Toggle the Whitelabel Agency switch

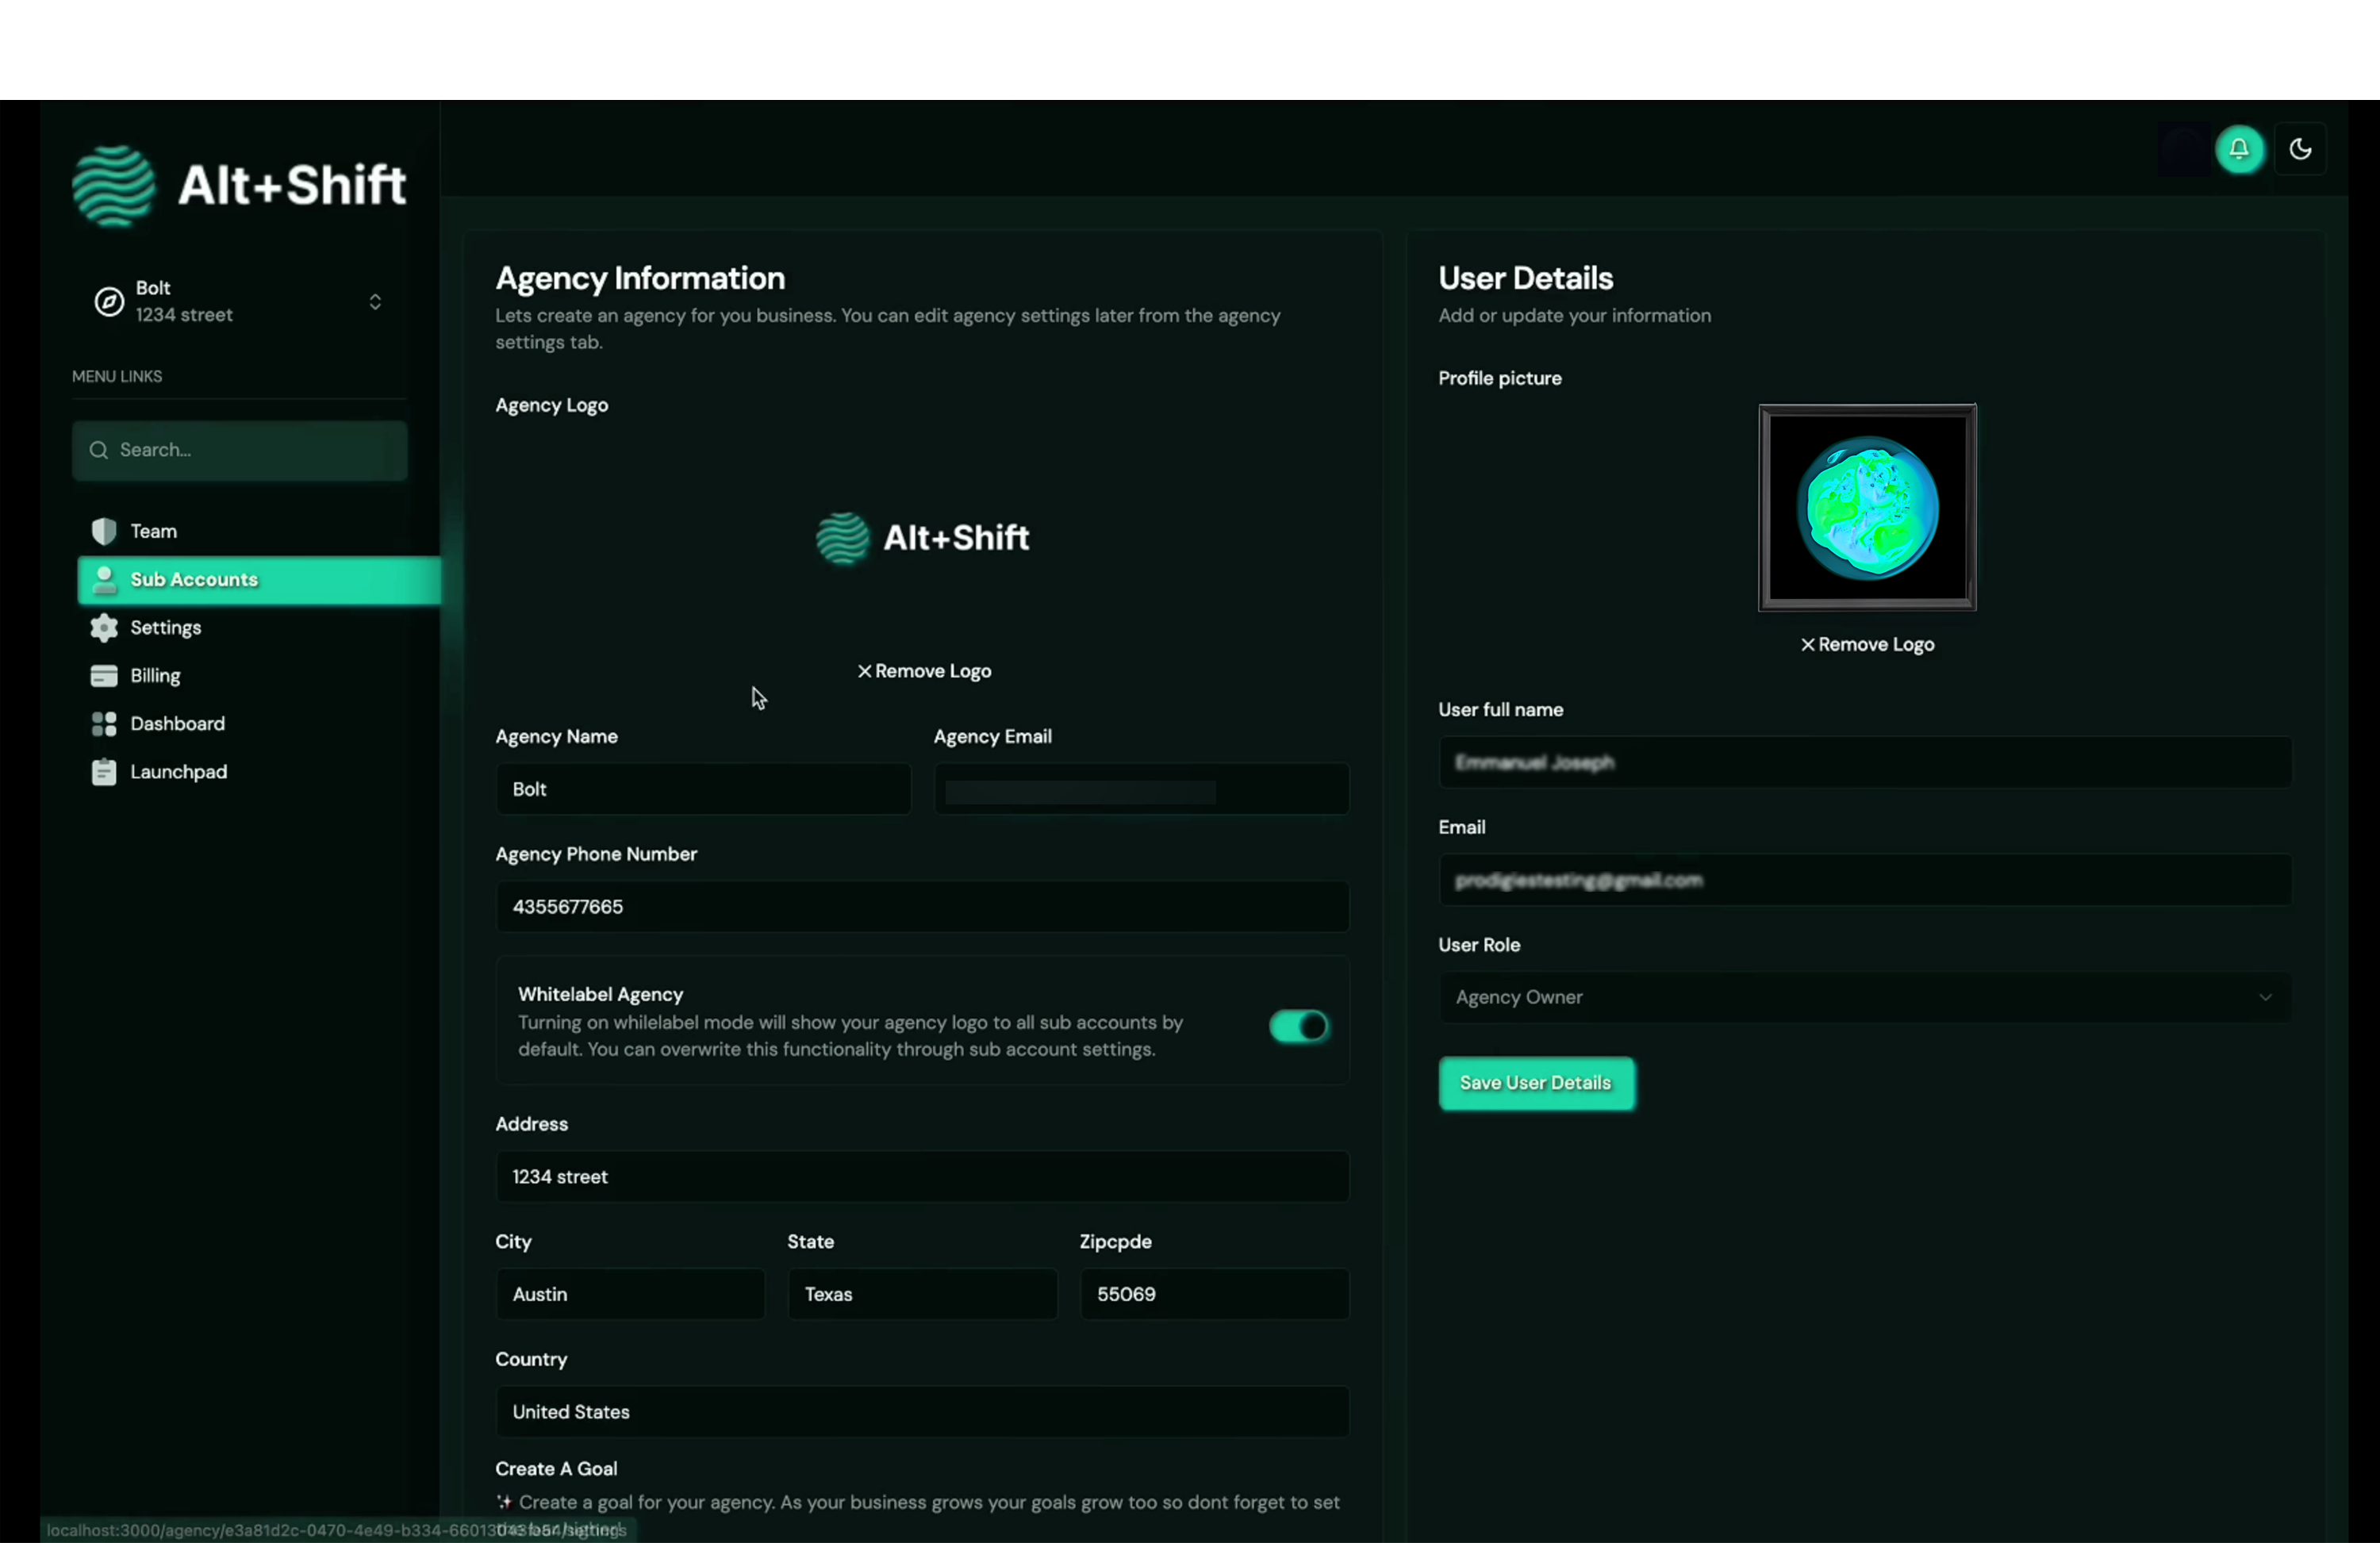click(x=1298, y=1026)
